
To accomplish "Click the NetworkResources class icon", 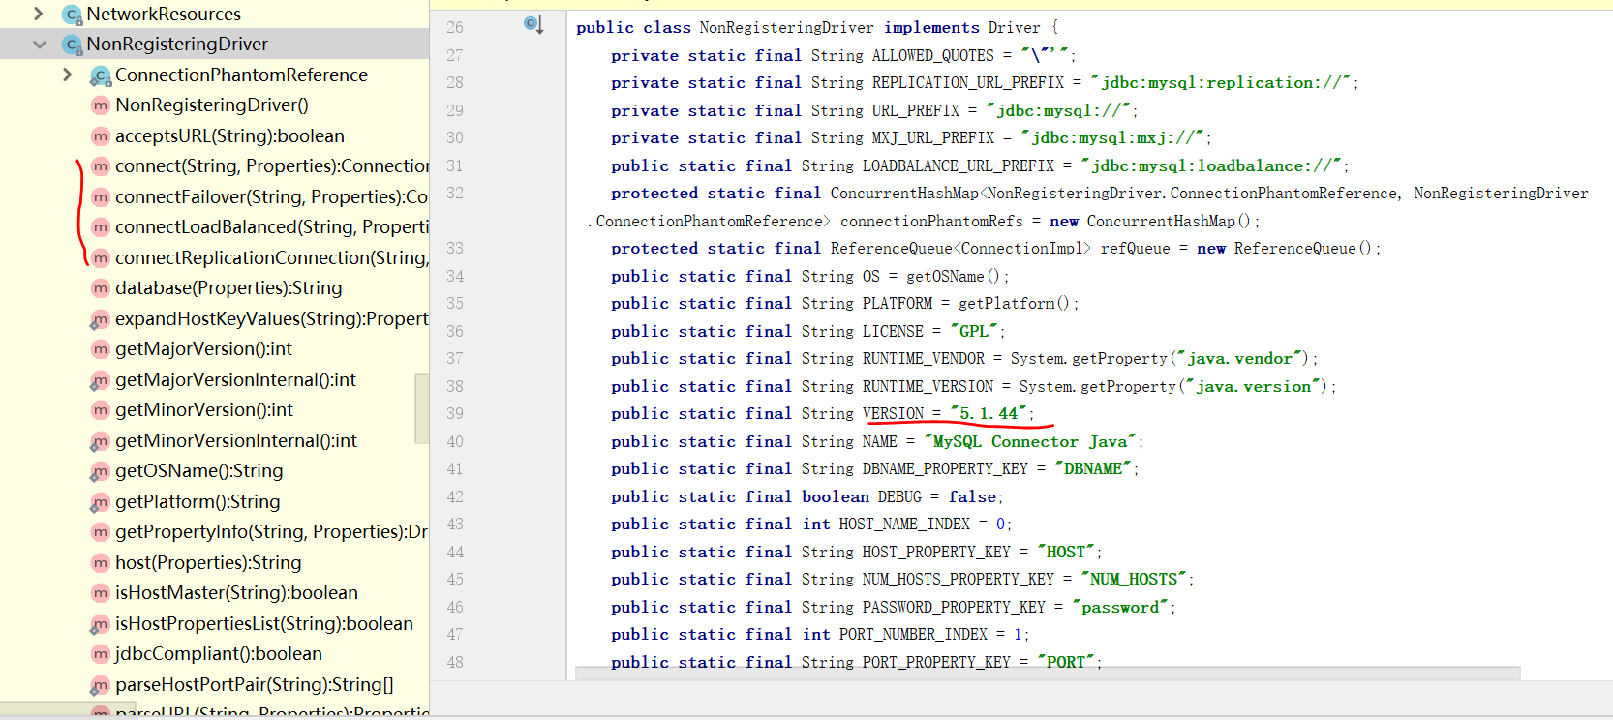I will pos(72,15).
